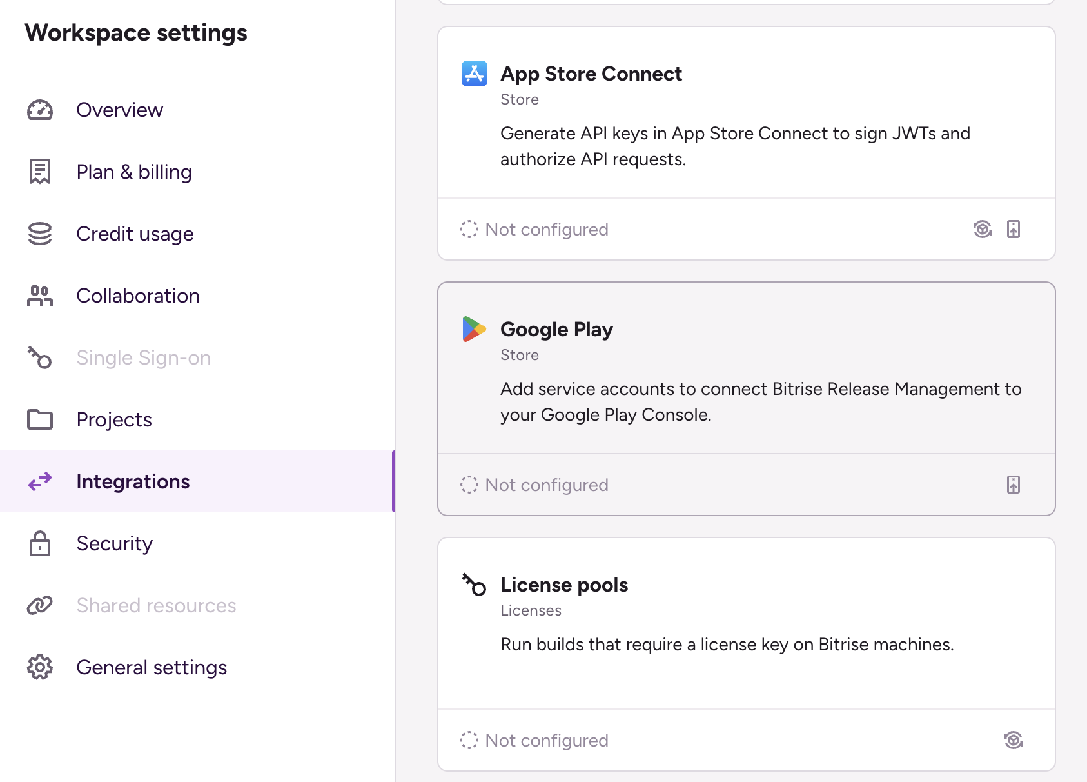1087x782 pixels.
Task: Click the build sync icon on App Store Connect card
Action: click(x=982, y=229)
